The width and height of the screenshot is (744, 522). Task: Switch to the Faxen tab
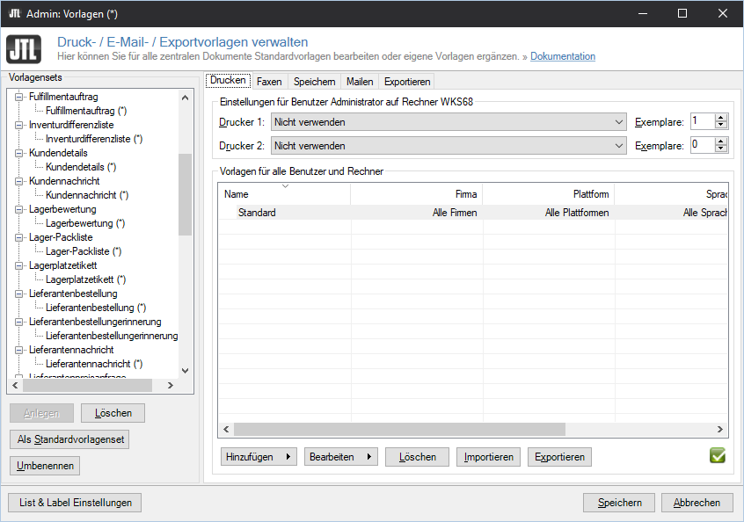pyautogui.click(x=269, y=82)
